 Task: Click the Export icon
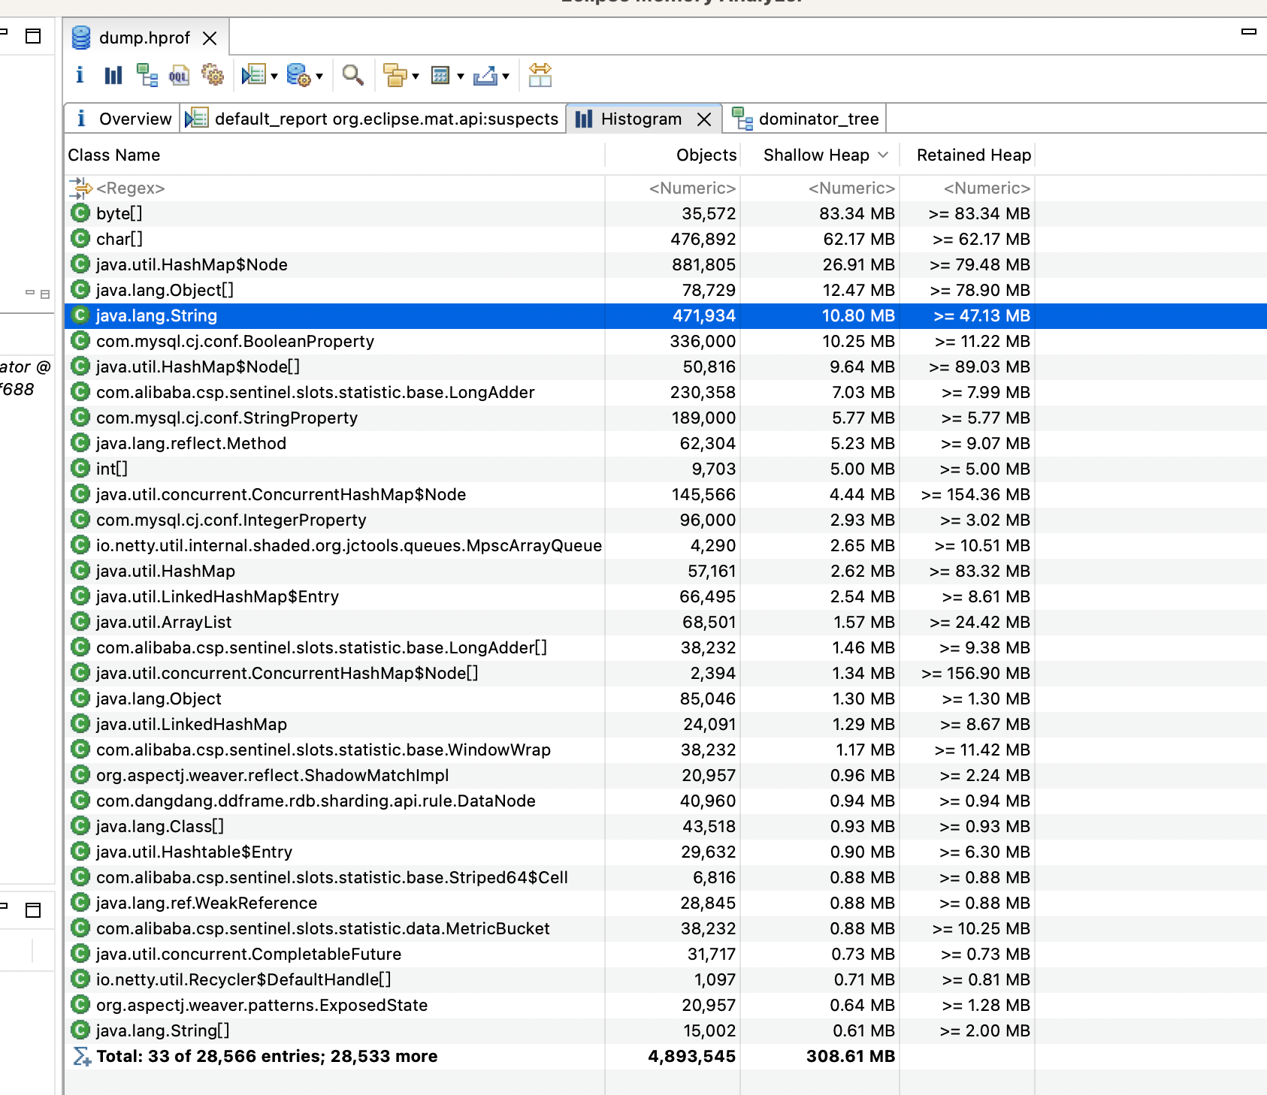coord(485,75)
